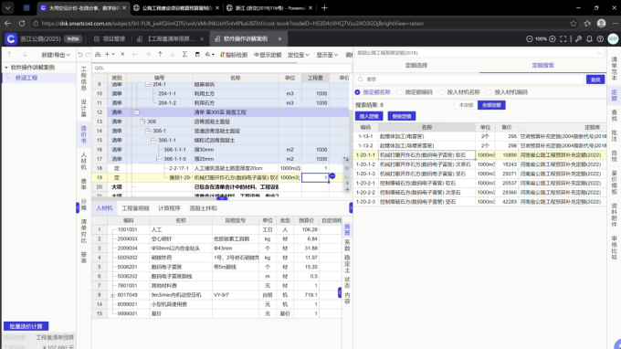Click the zoom out minus icon
Viewport: 621px width, 349px height.
tap(529, 38)
